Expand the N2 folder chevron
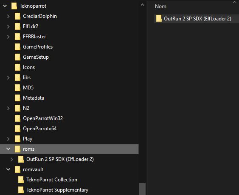Viewport: 239px width, 195px height. pyautogui.click(x=8, y=108)
